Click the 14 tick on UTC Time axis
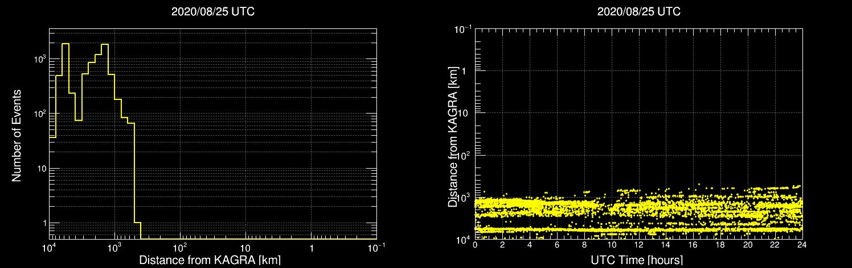 (666, 245)
